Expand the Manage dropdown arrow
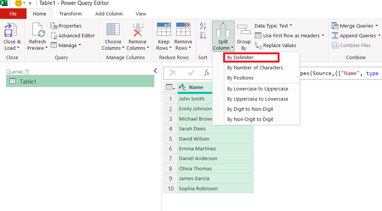 pyautogui.click(x=80, y=45)
